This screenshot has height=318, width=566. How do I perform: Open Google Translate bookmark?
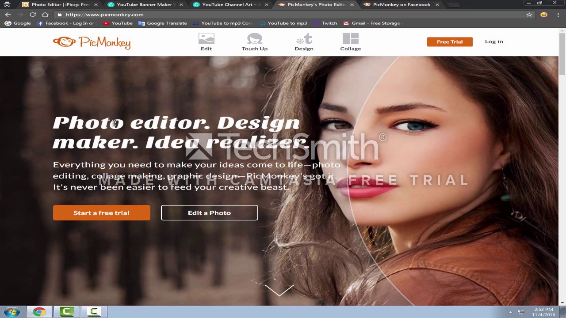[162, 23]
